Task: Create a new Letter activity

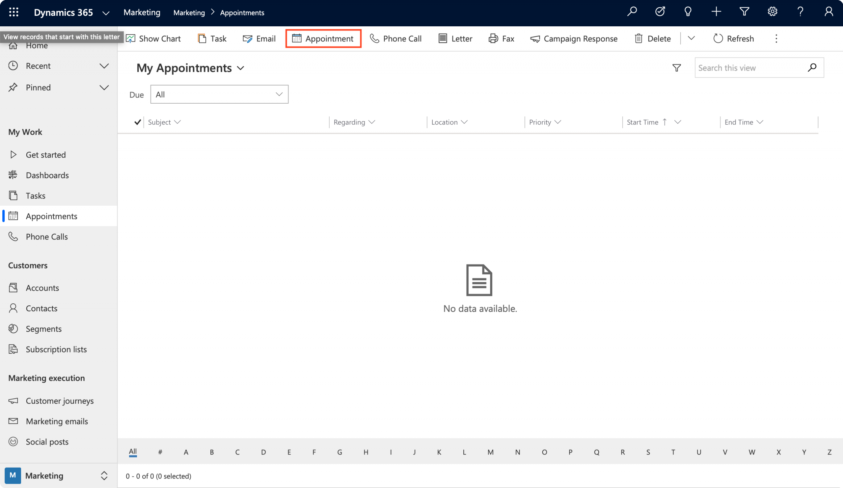Action: tap(455, 39)
